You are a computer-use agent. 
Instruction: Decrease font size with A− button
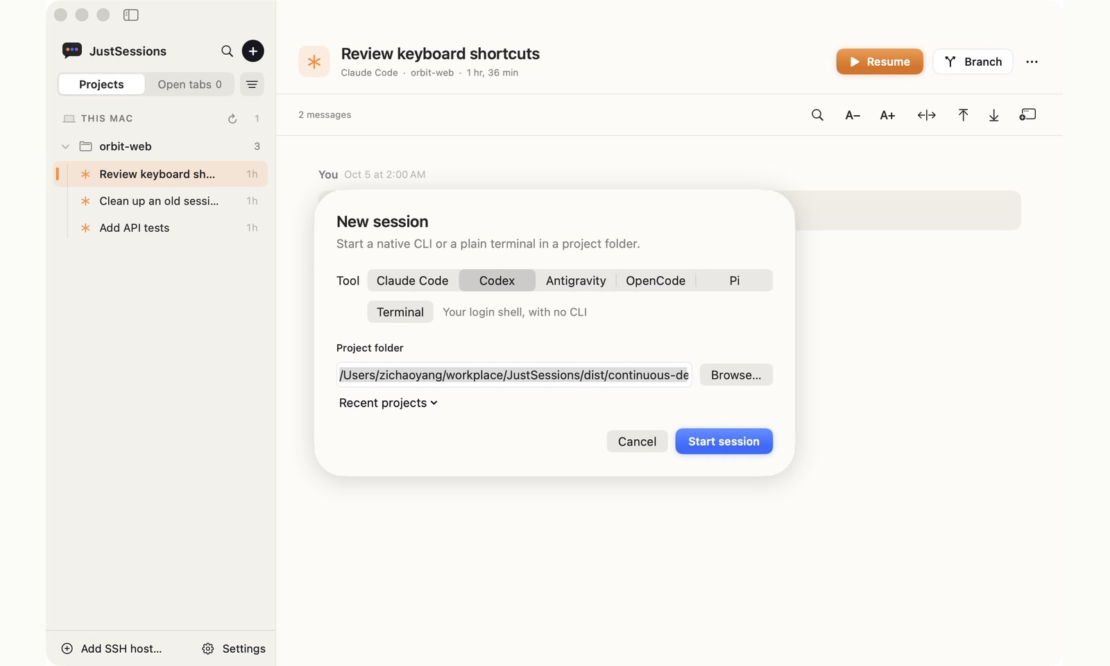tap(853, 115)
